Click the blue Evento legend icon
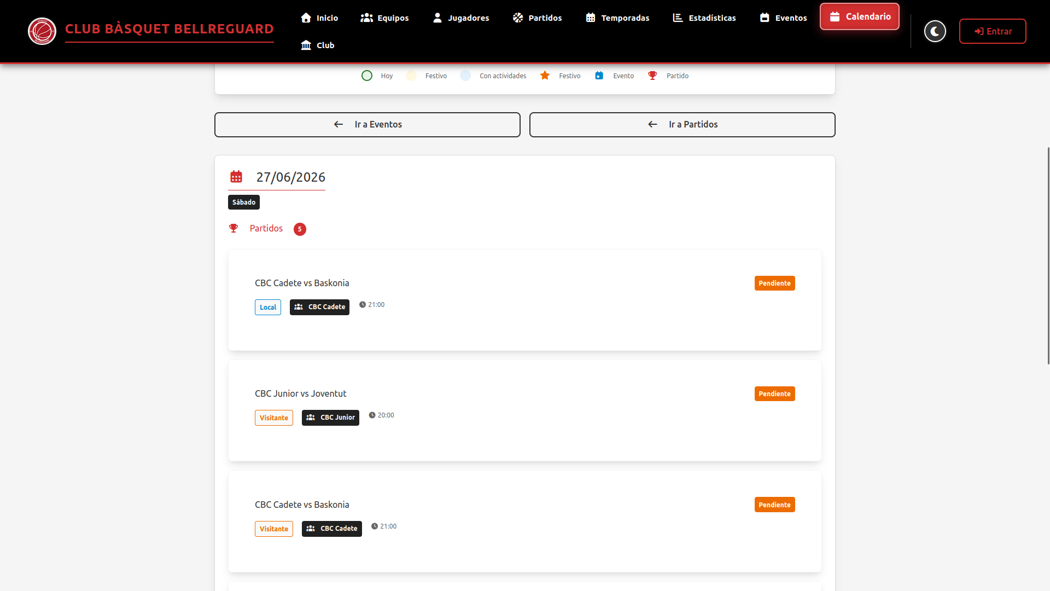This screenshot has width=1050, height=591. click(599, 76)
